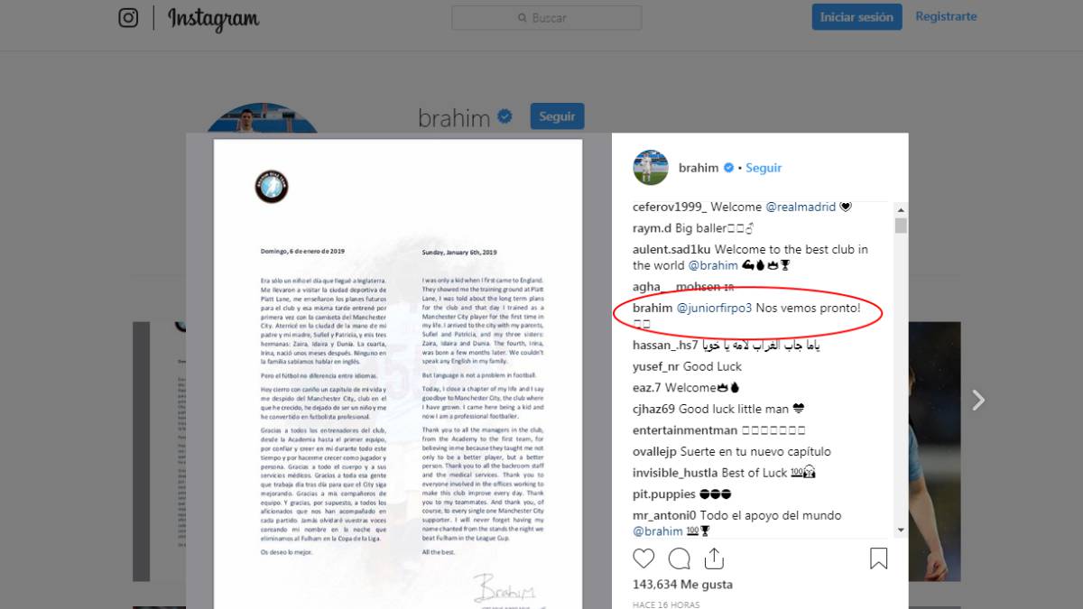This screenshot has height=609, width=1083.
Task: Open the Registrarte link
Action: [x=946, y=16]
